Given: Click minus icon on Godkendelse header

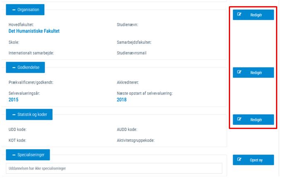Looking at the screenshot, I should (14, 68).
